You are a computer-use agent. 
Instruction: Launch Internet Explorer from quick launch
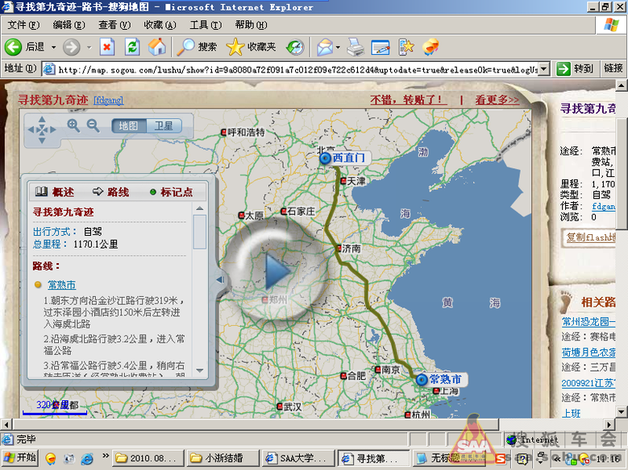coord(86,459)
